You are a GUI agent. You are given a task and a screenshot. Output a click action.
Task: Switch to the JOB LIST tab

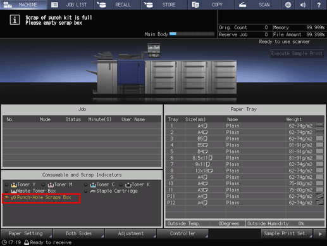(70, 4)
